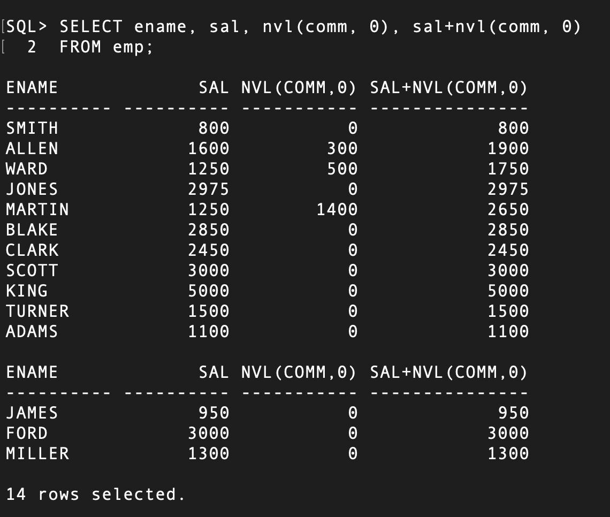This screenshot has width=610, height=517.
Task: Click FORD's salary value 3000
Action: [209, 433]
